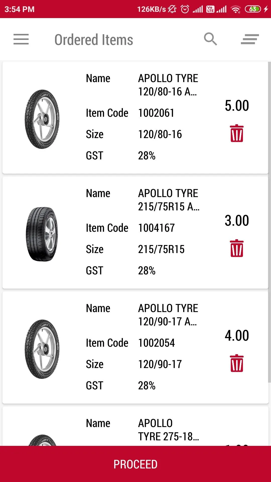The height and width of the screenshot is (482, 271).
Task: Open the tyre image for item 1002061
Action: [x=42, y=119]
